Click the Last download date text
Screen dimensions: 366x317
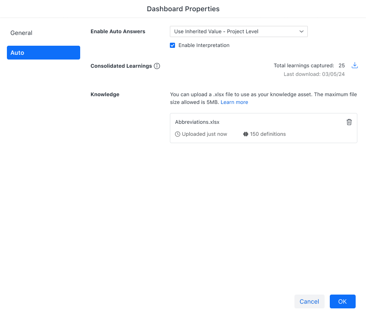click(314, 74)
